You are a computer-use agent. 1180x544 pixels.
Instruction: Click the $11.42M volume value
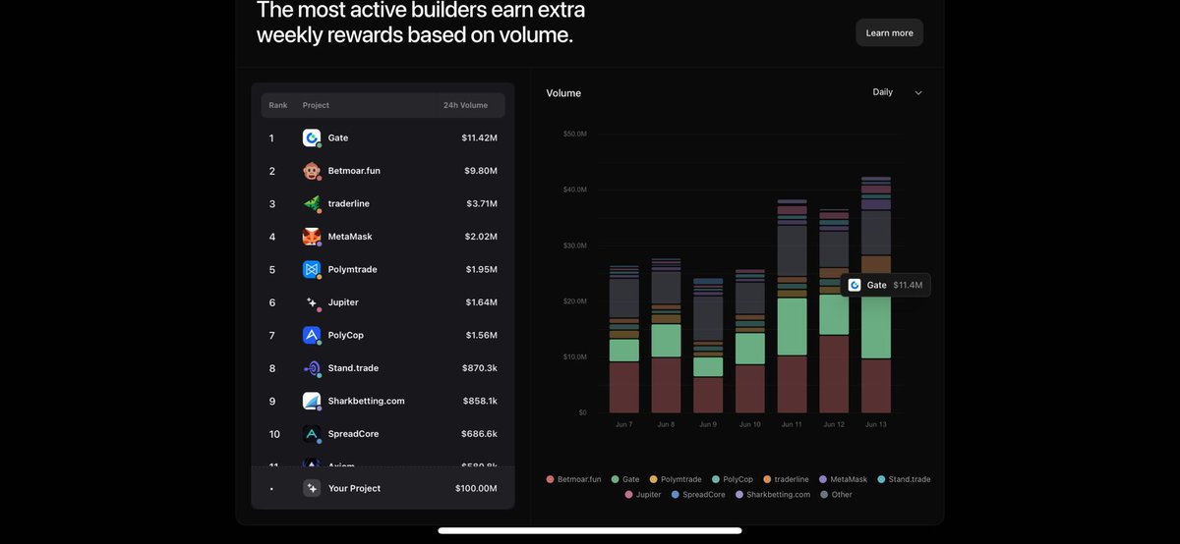479,138
